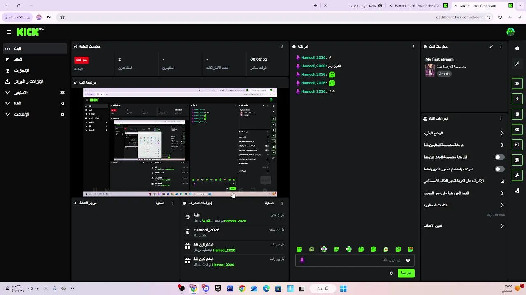The image size is (526, 295).
Task: Open Drops and Rewards in left sidebar
Action: click(x=35, y=82)
